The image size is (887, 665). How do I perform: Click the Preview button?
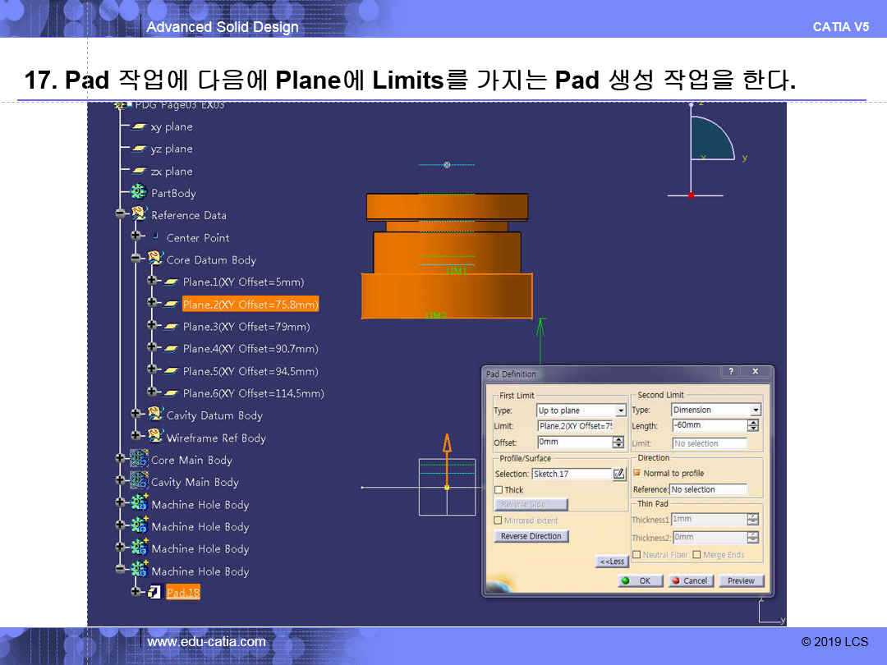[741, 580]
